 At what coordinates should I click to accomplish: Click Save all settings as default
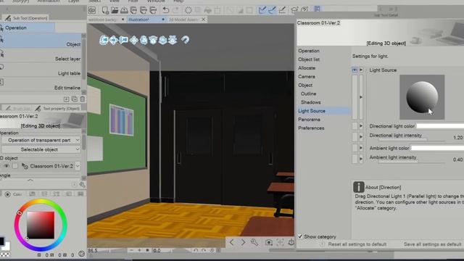[432, 244]
